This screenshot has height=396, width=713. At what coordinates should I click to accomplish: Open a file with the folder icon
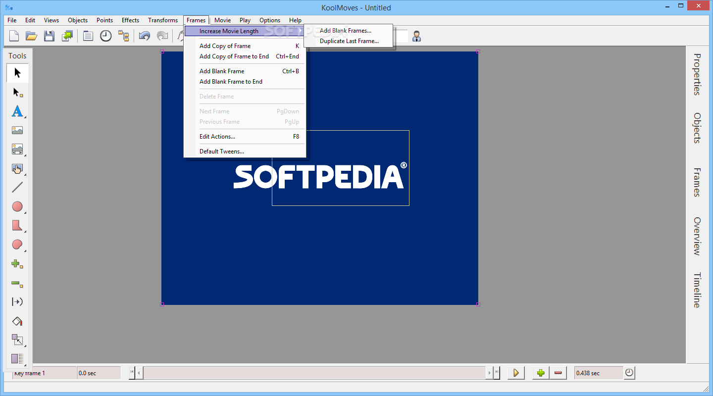click(x=32, y=36)
